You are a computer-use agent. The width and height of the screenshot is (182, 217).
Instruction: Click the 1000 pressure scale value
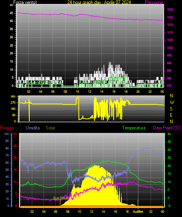170,48
